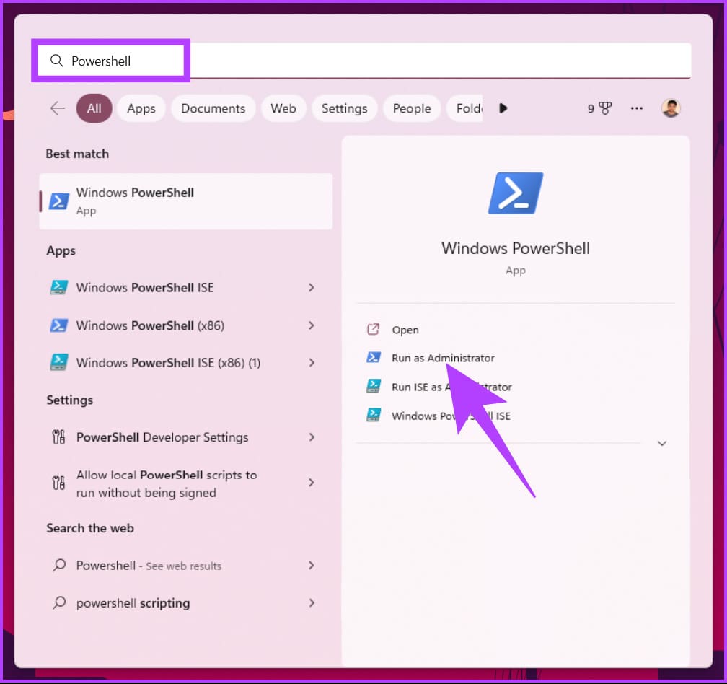The height and width of the screenshot is (684, 727).
Task: Click Windows PowerShell ISE (x86) (1) icon
Action: coord(59,362)
